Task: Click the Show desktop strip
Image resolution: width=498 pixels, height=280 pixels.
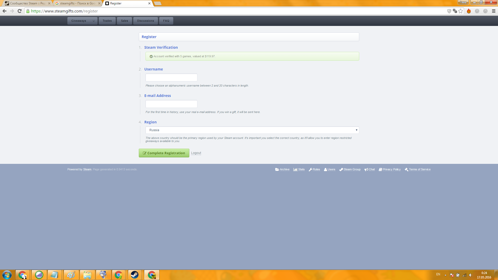Action: click(496, 275)
